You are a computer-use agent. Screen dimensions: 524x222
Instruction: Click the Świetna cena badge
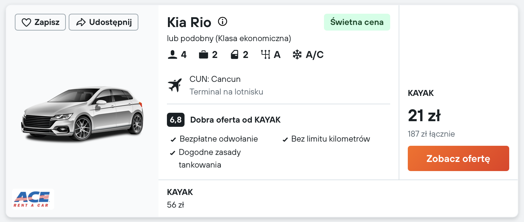pos(357,22)
